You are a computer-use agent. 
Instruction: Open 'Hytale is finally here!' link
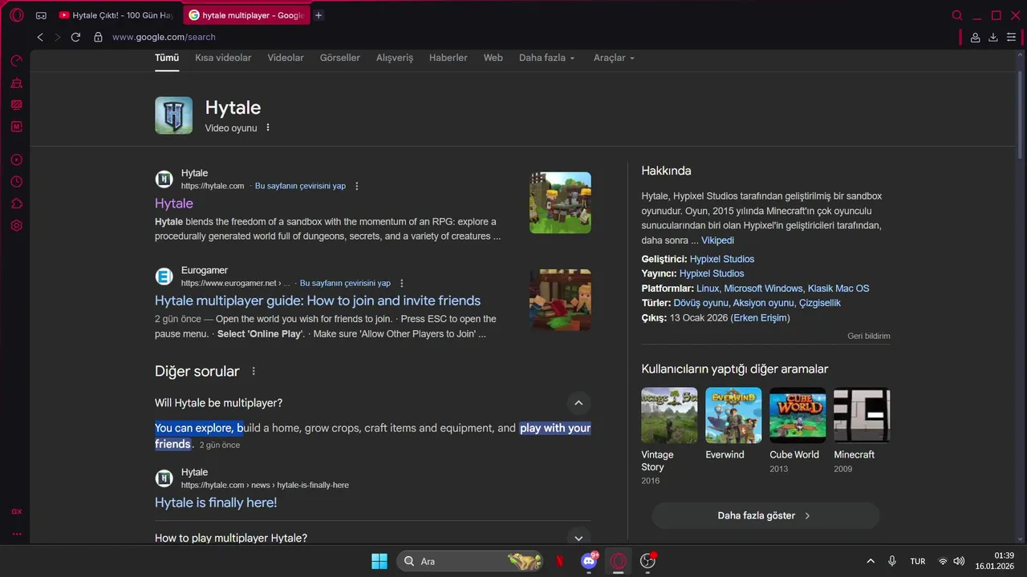[216, 502]
